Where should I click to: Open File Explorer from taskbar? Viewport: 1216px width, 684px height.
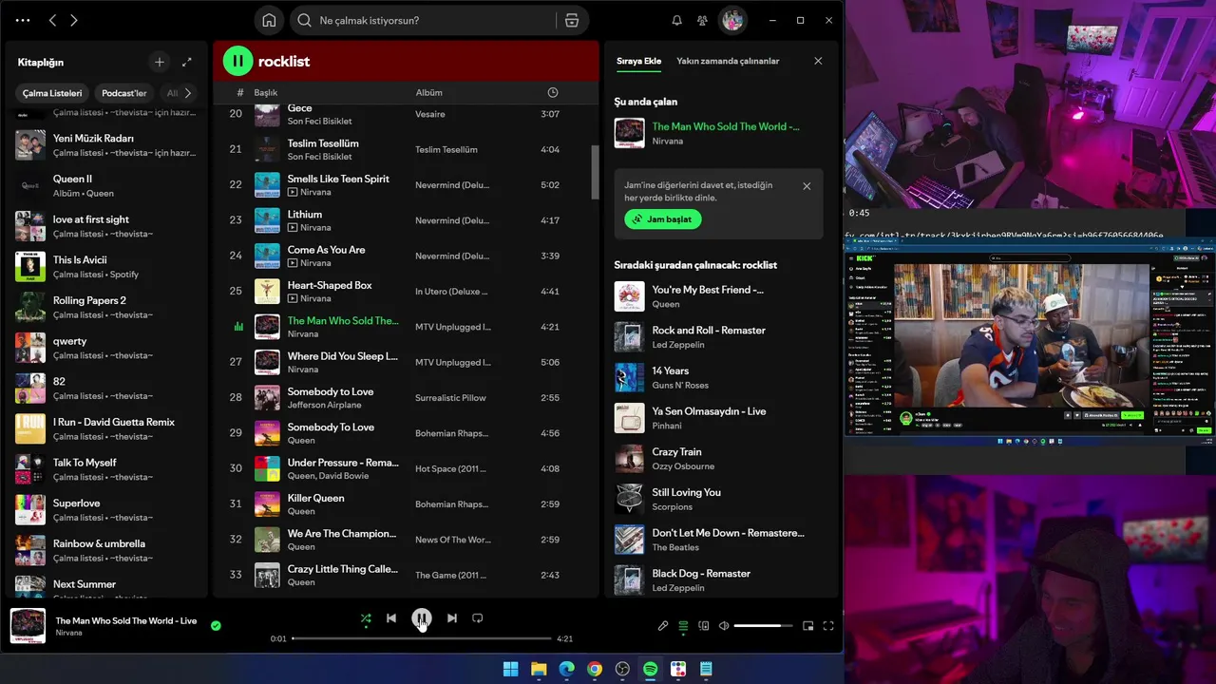[539, 669]
